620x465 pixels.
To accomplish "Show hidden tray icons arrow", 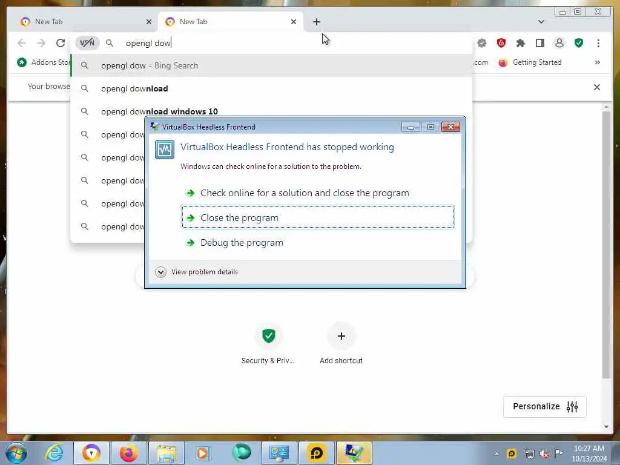I will click(x=496, y=453).
